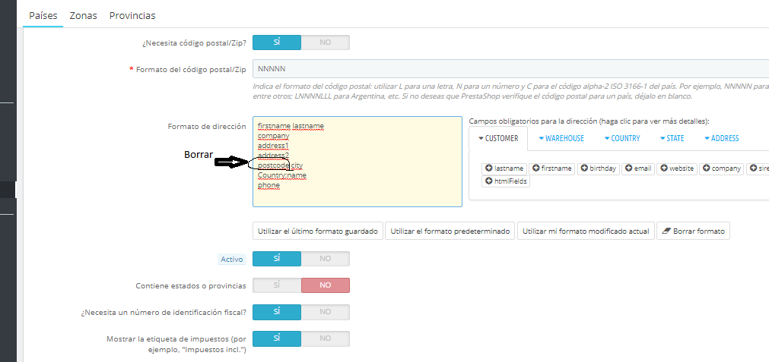Image resolution: width=769 pixels, height=362 pixels.
Task: Add the company field tag
Action: (721, 168)
